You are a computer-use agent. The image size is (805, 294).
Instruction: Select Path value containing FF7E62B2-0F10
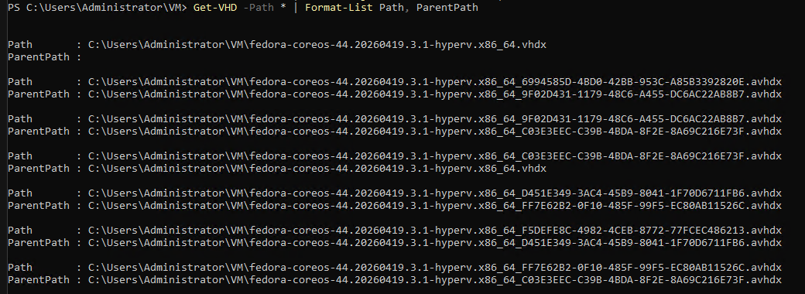(x=435, y=268)
